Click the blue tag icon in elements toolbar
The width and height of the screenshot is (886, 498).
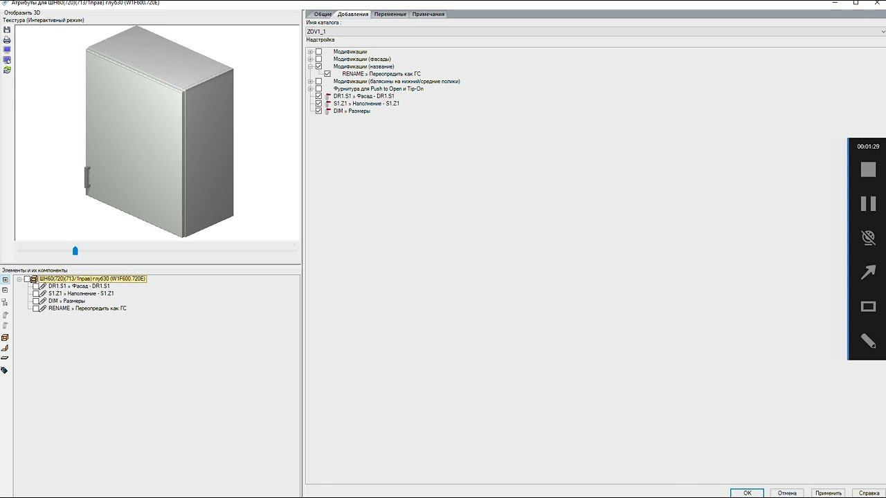(4, 371)
